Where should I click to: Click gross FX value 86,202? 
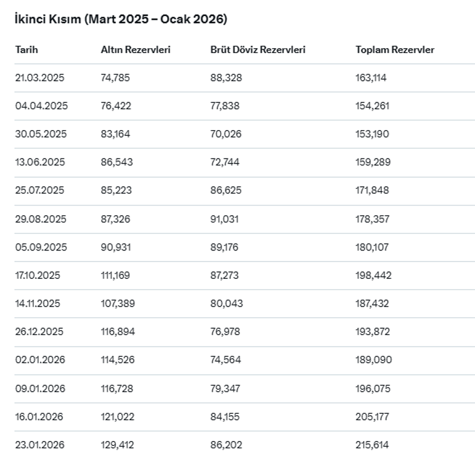[x=226, y=445]
